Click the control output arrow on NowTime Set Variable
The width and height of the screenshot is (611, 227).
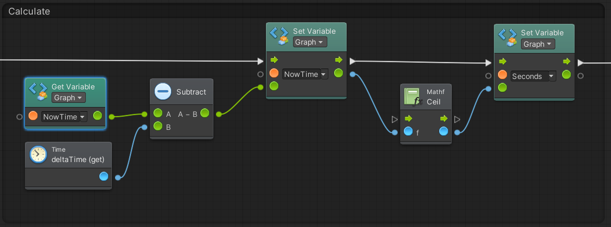click(339, 60)
